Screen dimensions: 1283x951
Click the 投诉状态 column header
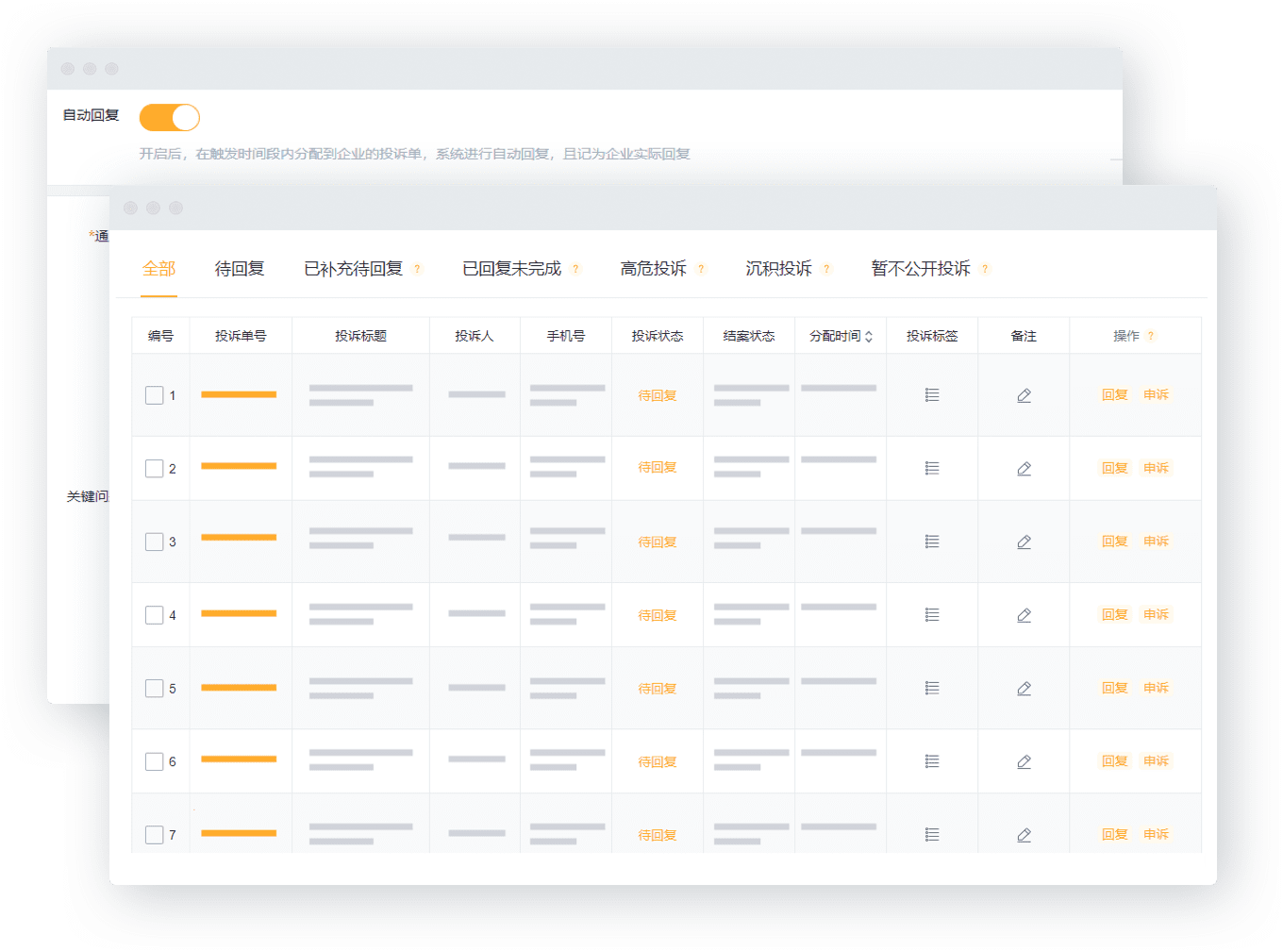coord(658,336)
